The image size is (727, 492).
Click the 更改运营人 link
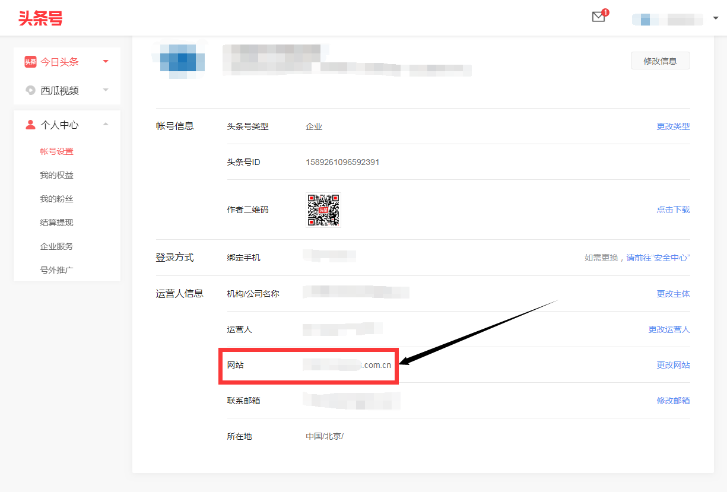(669, 329)
